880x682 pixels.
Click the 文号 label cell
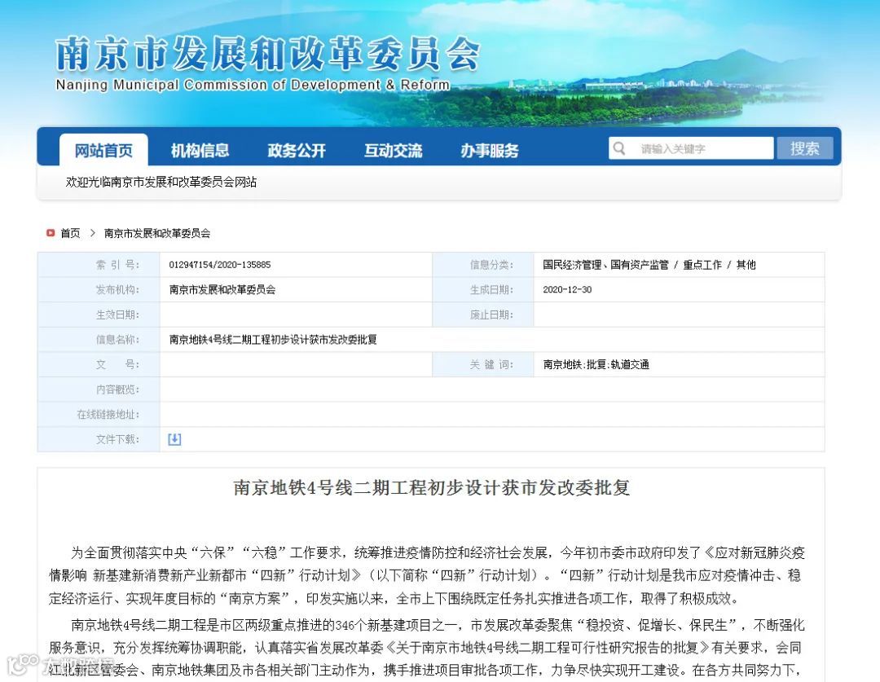click(x=99, y=364)
